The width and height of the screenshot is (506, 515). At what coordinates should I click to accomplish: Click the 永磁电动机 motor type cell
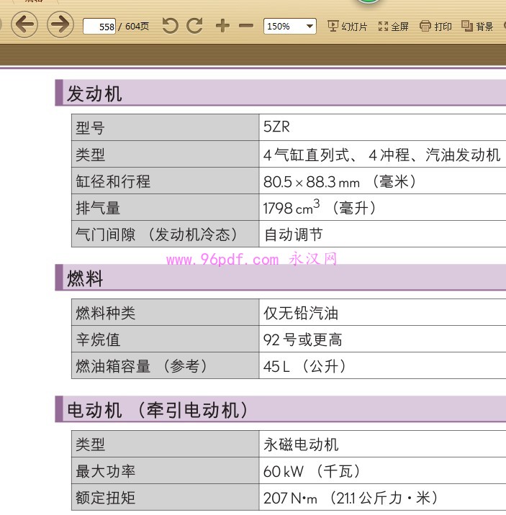pos(301,445)
